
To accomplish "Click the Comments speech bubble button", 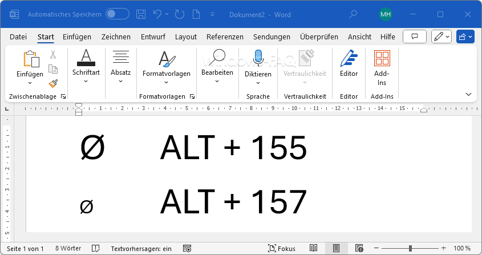I will (x=414, y=37).
